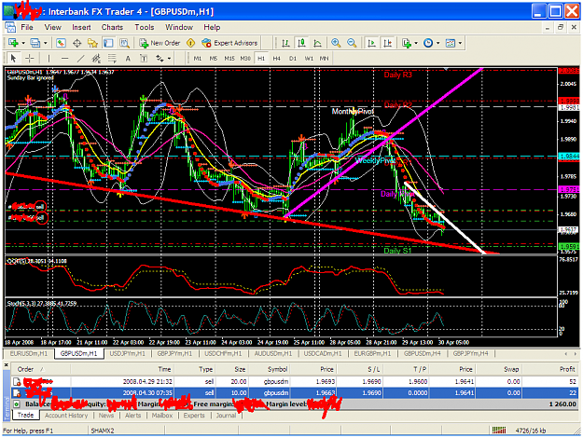Open the File menu
Screen dimensions: 583x438
tap(27, 27)
